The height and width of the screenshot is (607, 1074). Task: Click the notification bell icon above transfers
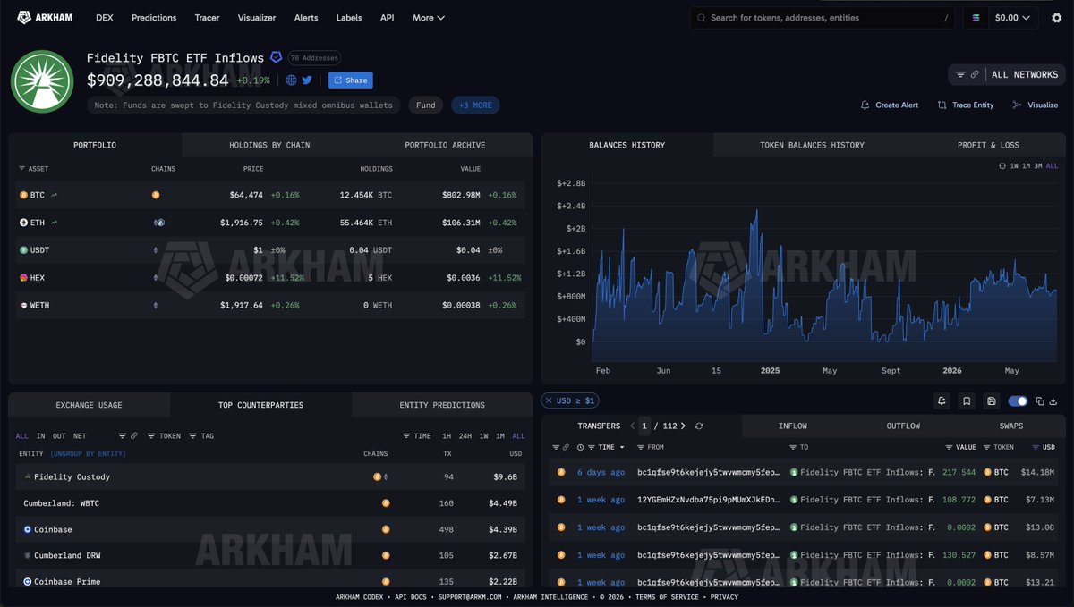click(x=942, y=401)
